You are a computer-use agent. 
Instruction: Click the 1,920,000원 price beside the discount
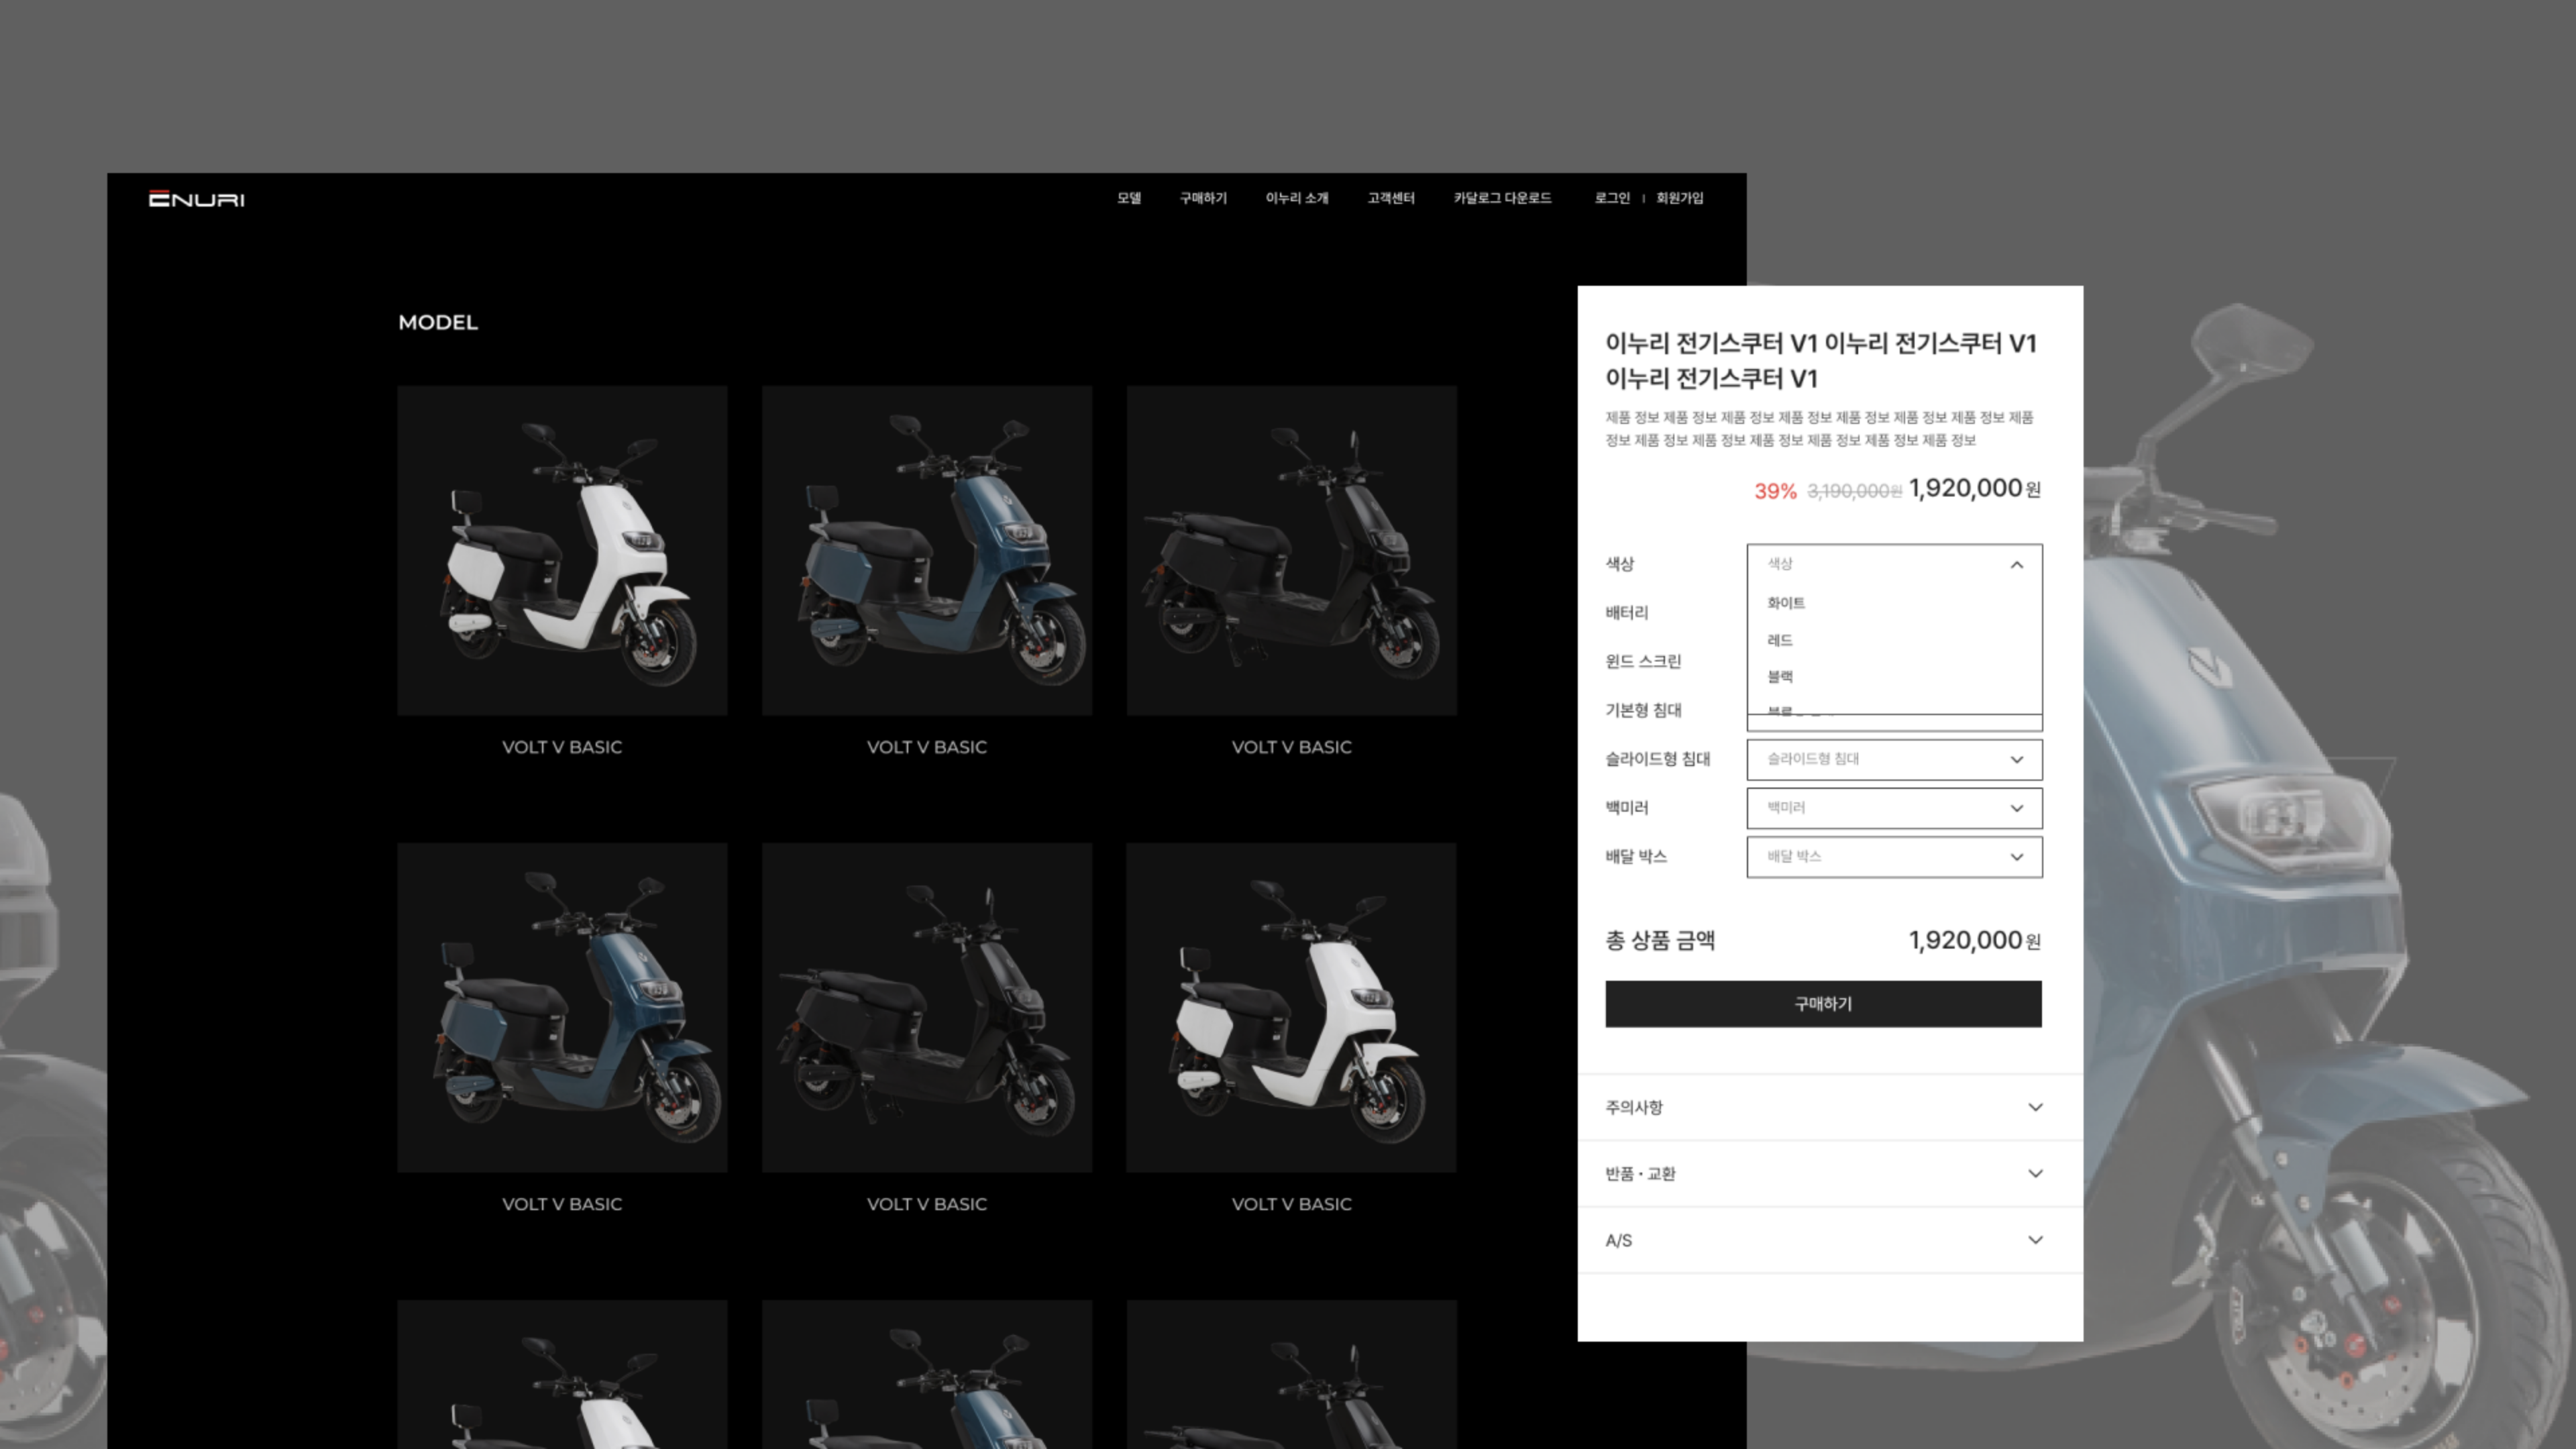(1975, 488)
